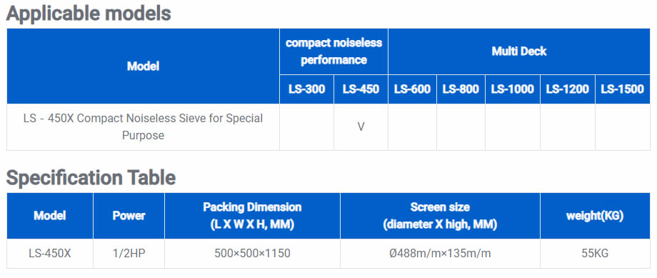Select the LS-600 column header

pos(412,89)
